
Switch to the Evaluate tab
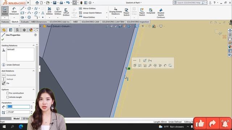[25, 22]
